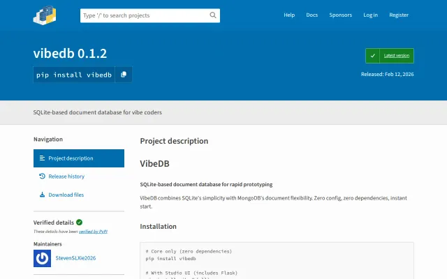Switch to the Release history tab

coord(79,176)
